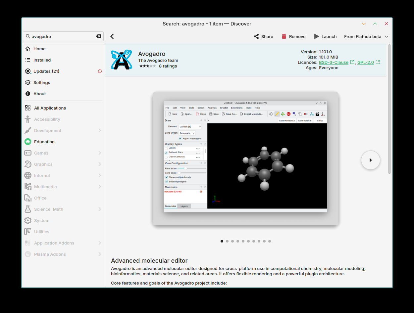Show next screenshot with arrow button
The height and width of the screenshot is (313, 414).
(x=370, y=160)
